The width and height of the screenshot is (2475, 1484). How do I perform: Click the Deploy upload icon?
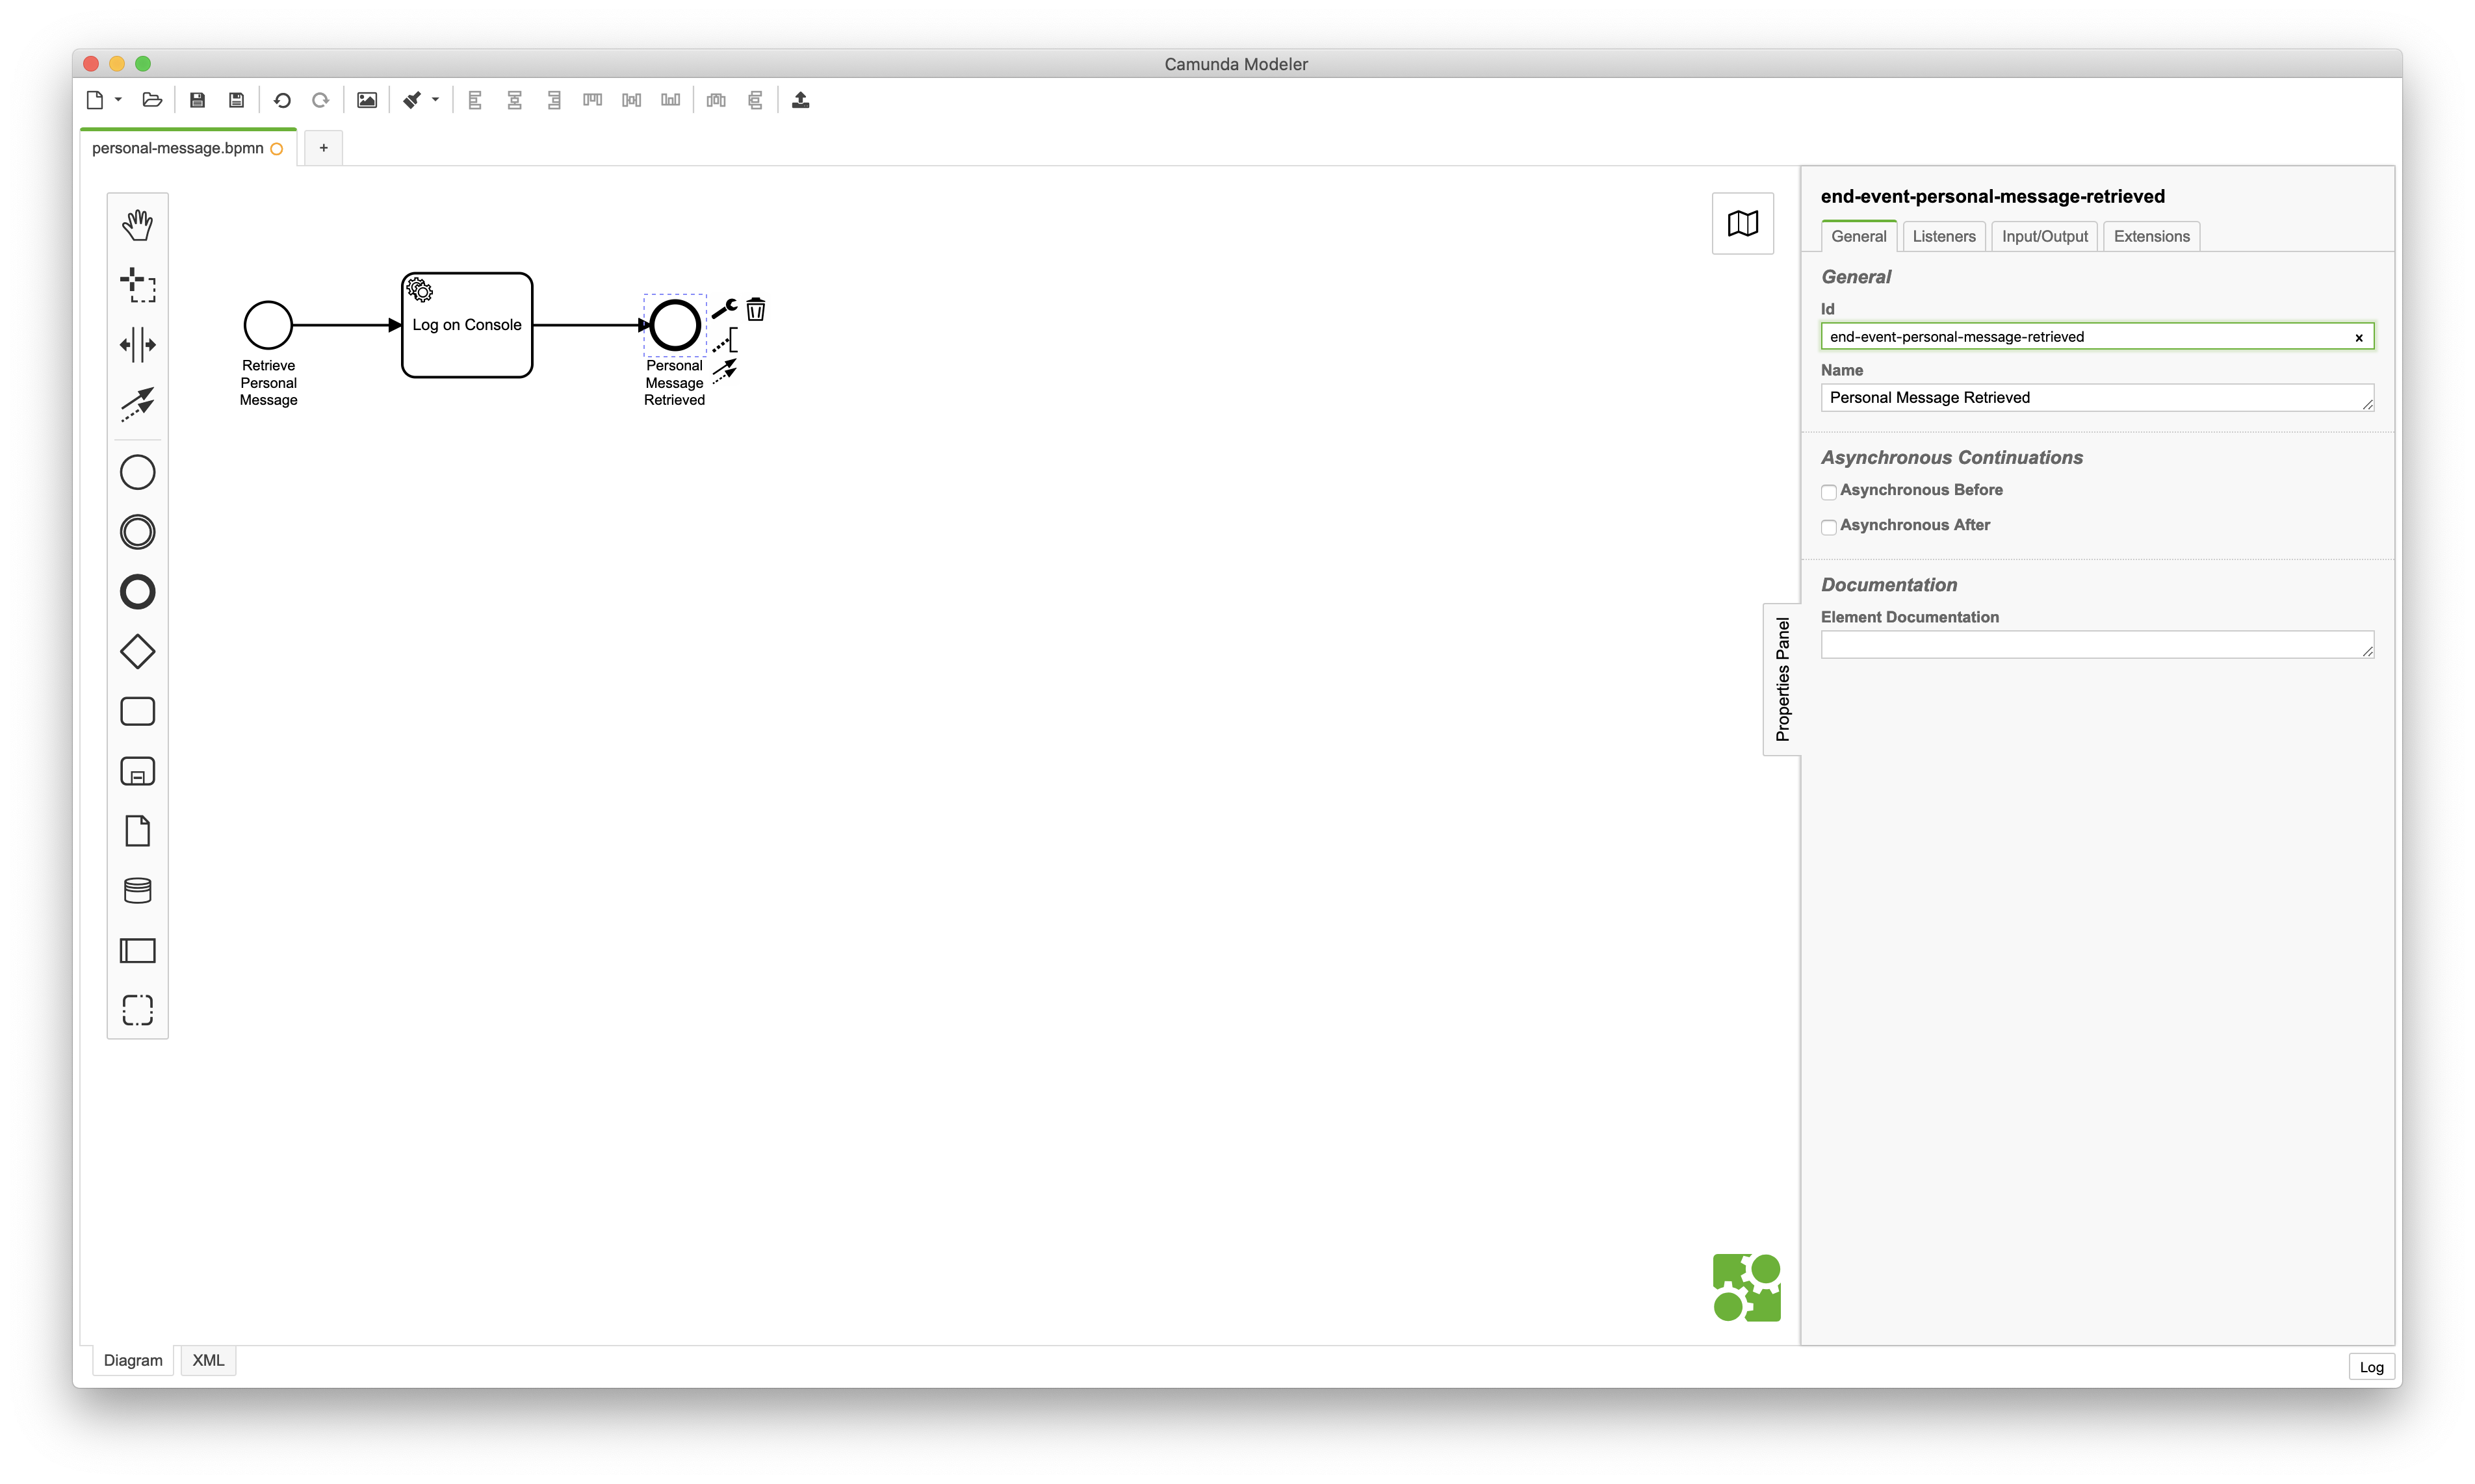(801, 100)
